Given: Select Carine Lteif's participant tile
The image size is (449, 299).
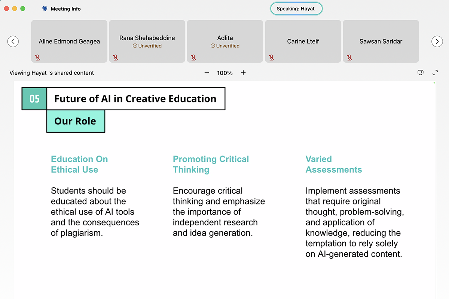Looking at the screenshot, I should (303, 41).
